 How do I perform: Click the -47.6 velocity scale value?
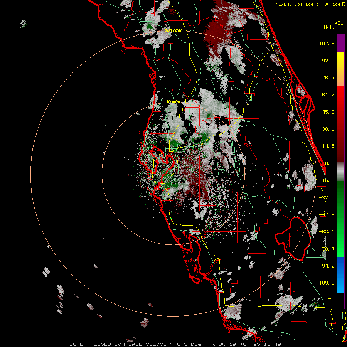[x=327, y=215]
